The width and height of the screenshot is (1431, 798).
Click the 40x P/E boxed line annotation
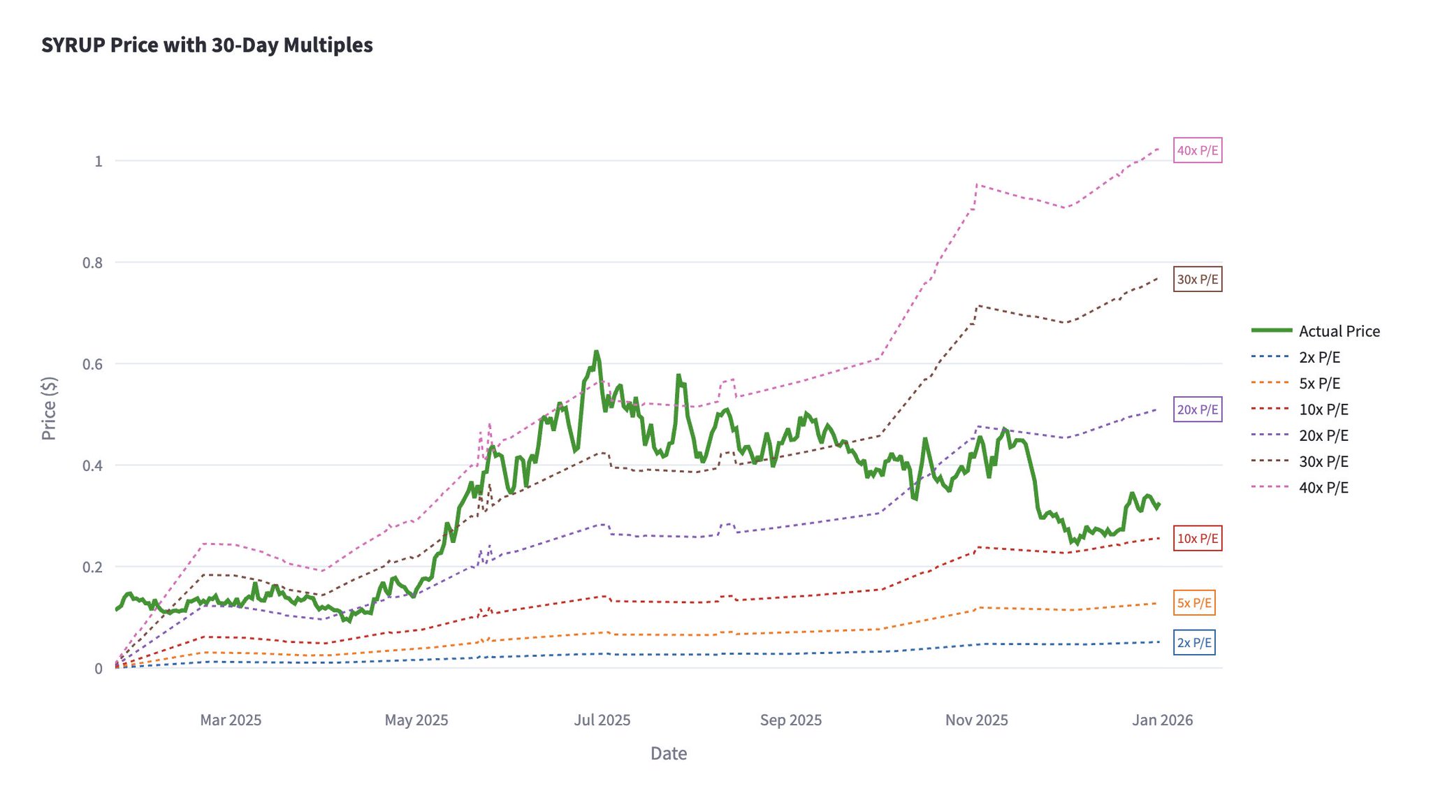click(x=1197, y=150)
